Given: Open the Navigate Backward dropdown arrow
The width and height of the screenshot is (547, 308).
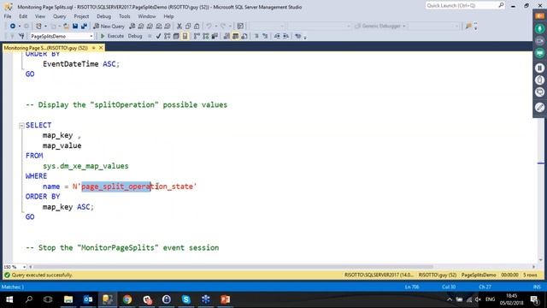Looking at the screenshot, I should [x=20, y=27].
